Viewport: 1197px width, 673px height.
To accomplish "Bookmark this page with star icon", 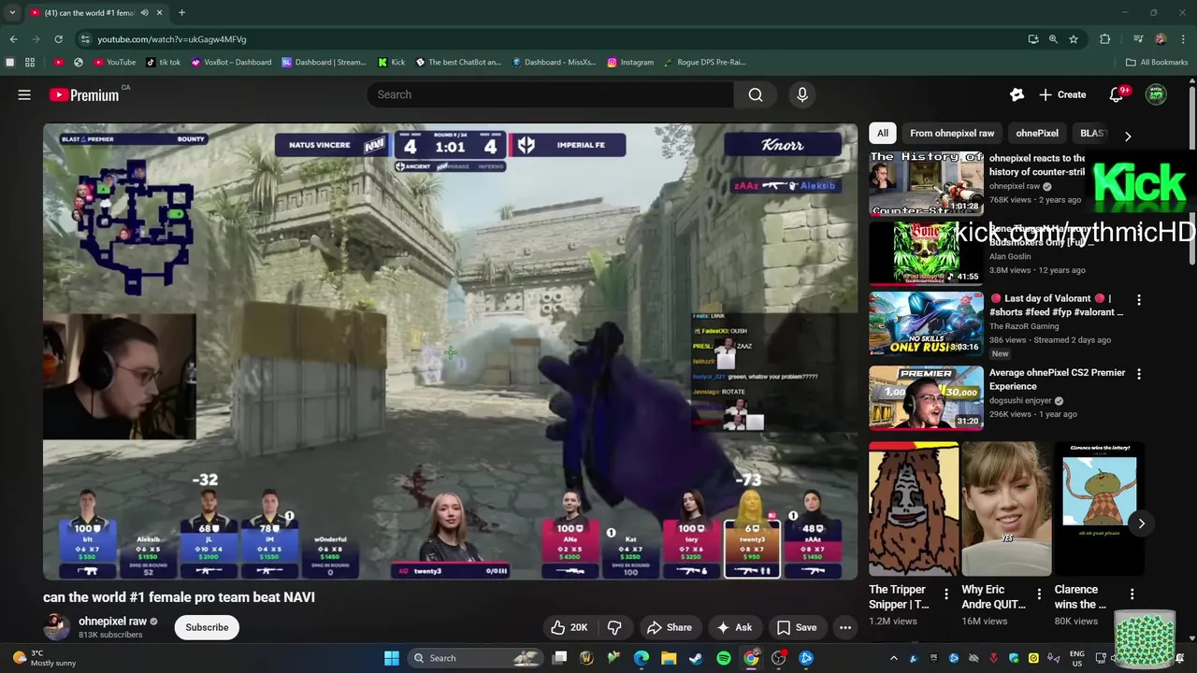I will point(1074,39).
